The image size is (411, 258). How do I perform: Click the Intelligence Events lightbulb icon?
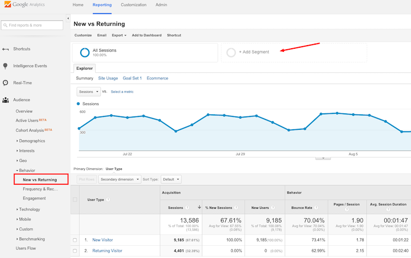[x=5, y=66]
